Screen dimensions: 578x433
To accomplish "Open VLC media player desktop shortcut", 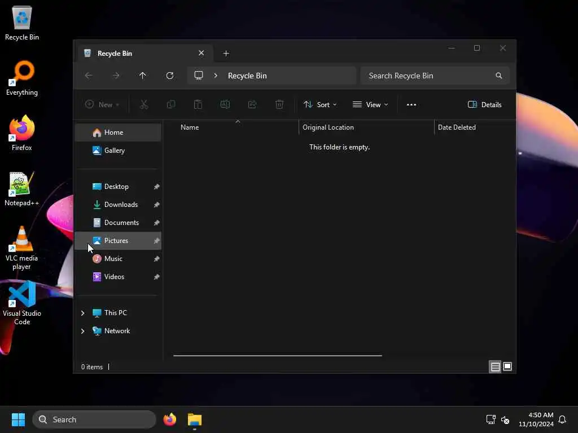I will 22,248.
